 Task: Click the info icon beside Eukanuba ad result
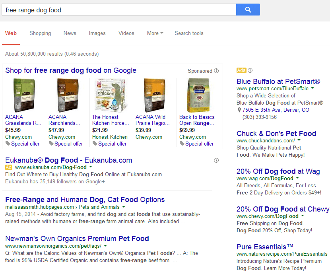(x=216, y=160)
